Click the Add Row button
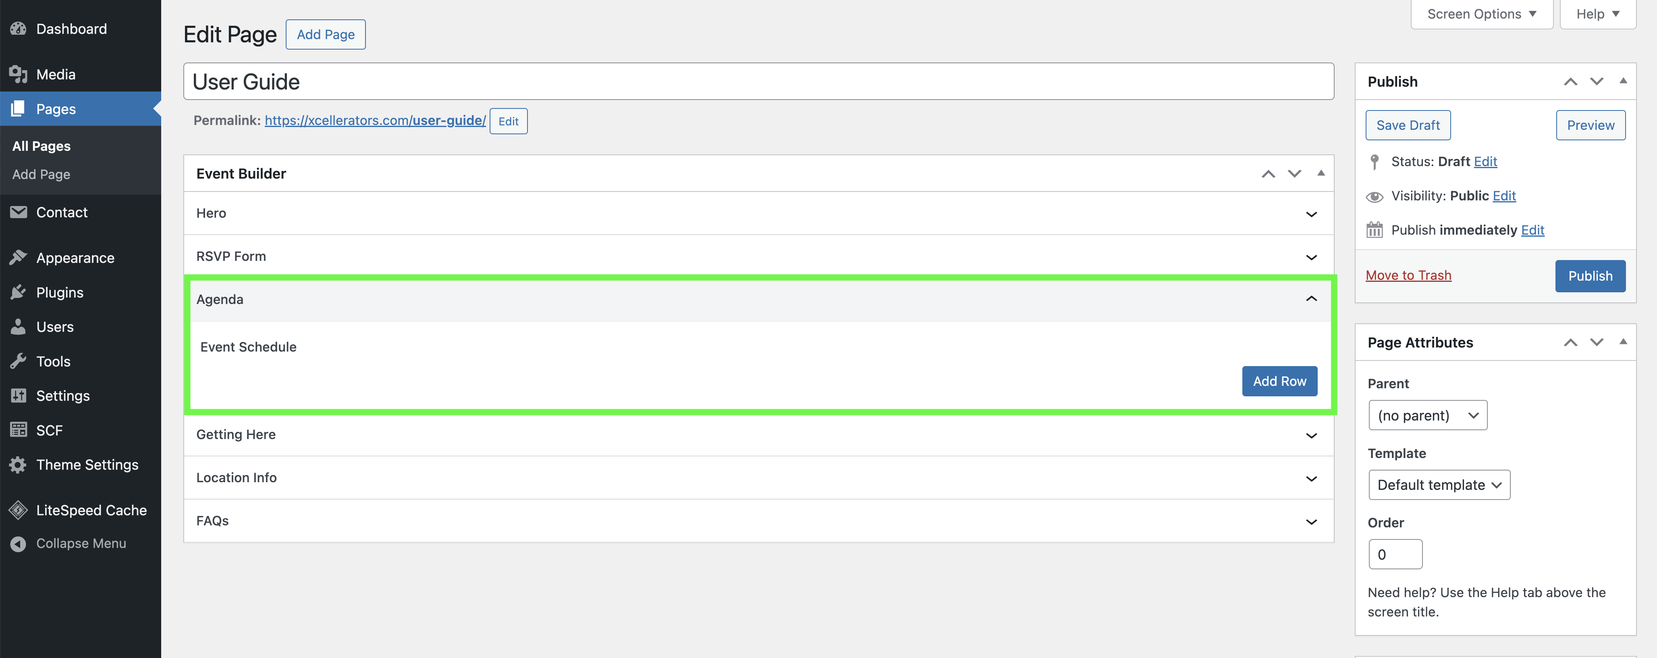1657x658 pixels. (x=1279, y=381)
